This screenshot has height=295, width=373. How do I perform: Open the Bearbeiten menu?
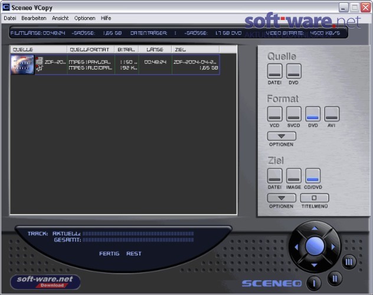34,18
